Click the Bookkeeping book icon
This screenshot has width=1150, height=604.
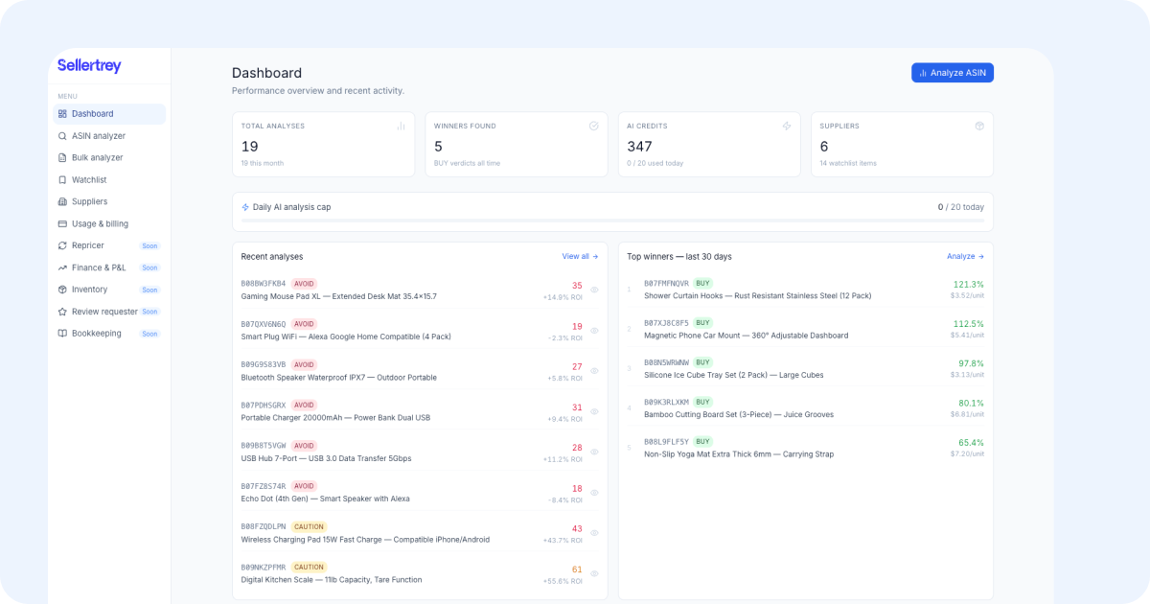click(62, 334)
